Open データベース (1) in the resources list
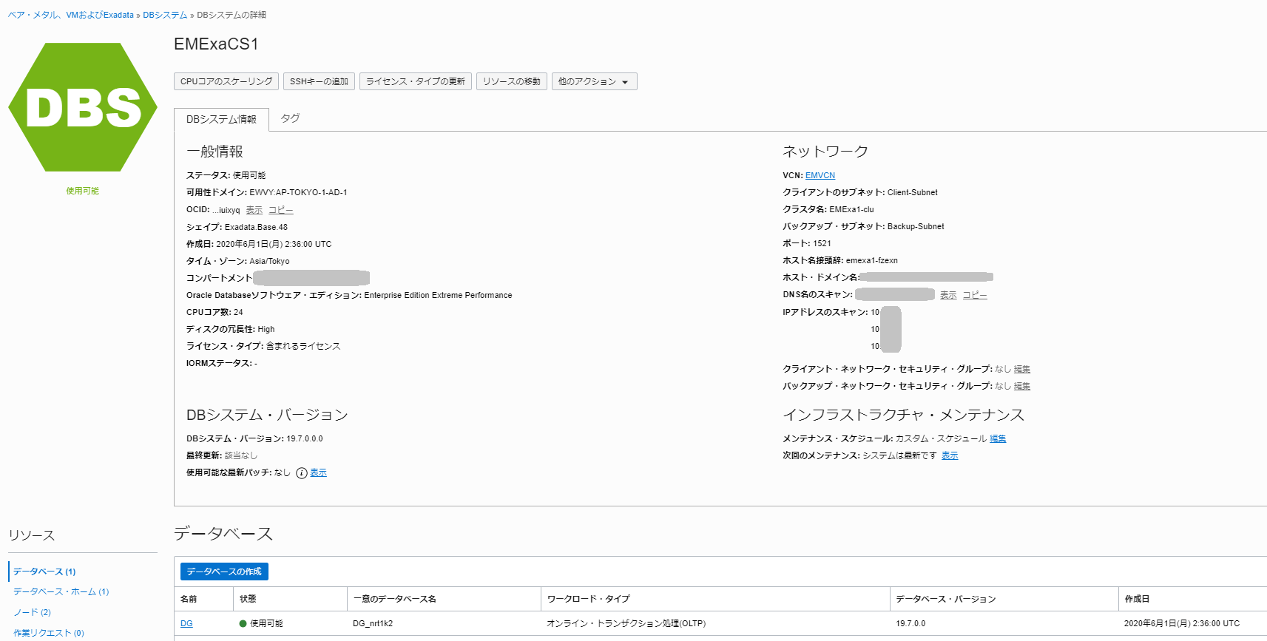The image size is (1267, 641). (x=44, y=572)
